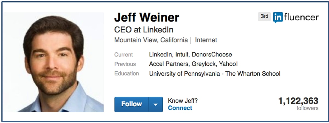
Task: Open the dropdown arrow beside Follow
Action: click(x=156, y=104)
